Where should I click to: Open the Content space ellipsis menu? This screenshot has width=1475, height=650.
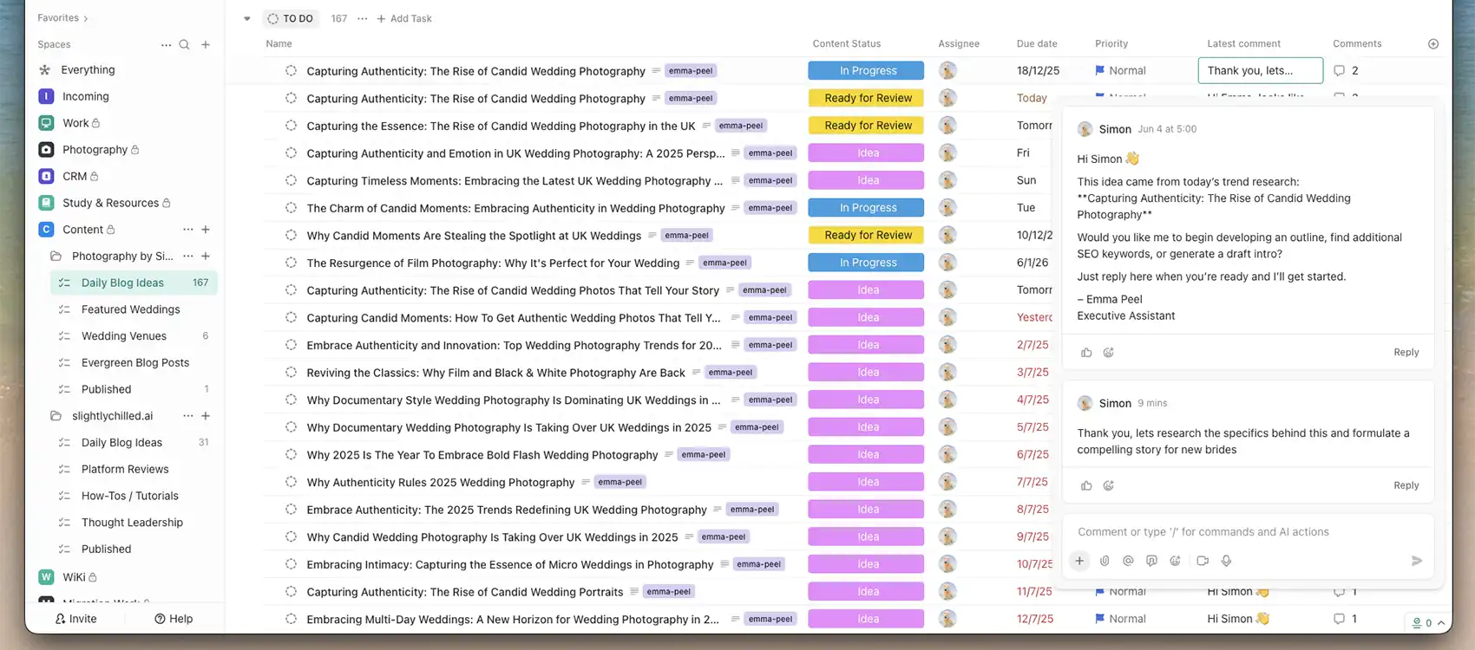187,230
